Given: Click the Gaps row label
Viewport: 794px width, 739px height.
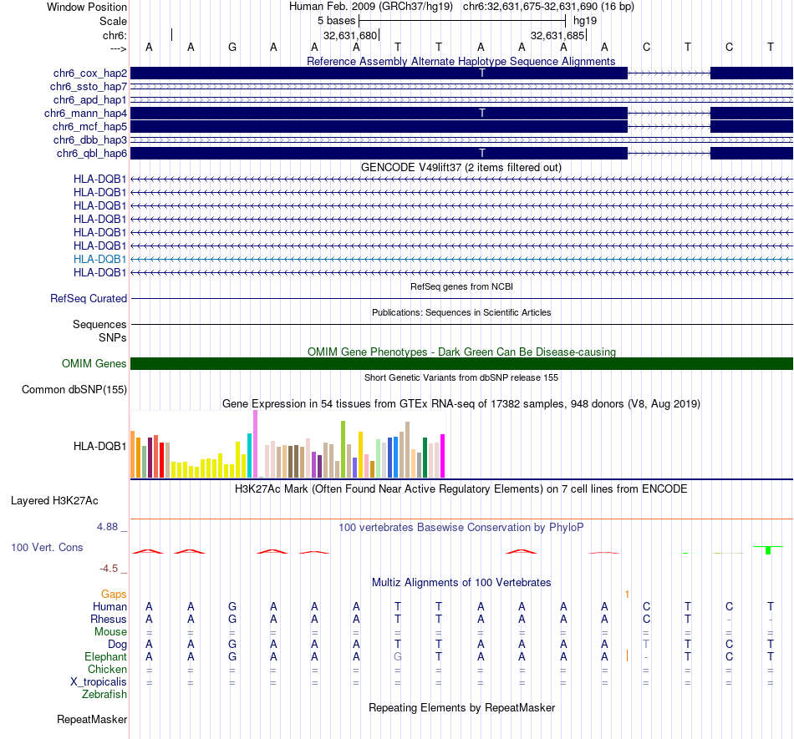Looking at the screenshot, I should [x=114, y=594].
